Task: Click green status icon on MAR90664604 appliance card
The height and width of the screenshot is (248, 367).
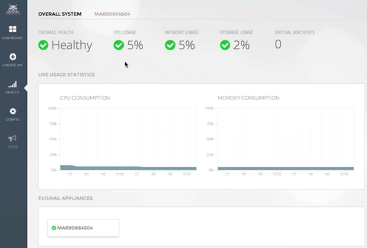Action: coord(54,228)
